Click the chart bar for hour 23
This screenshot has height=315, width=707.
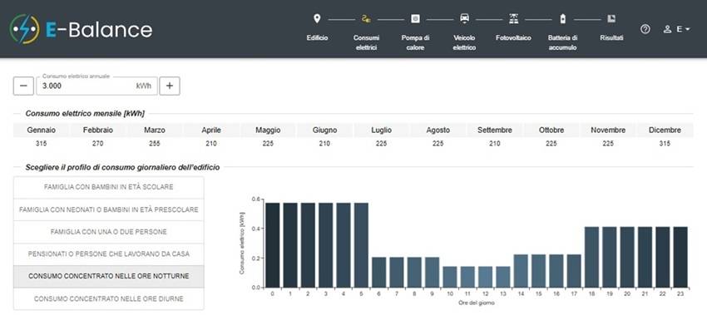680,257
